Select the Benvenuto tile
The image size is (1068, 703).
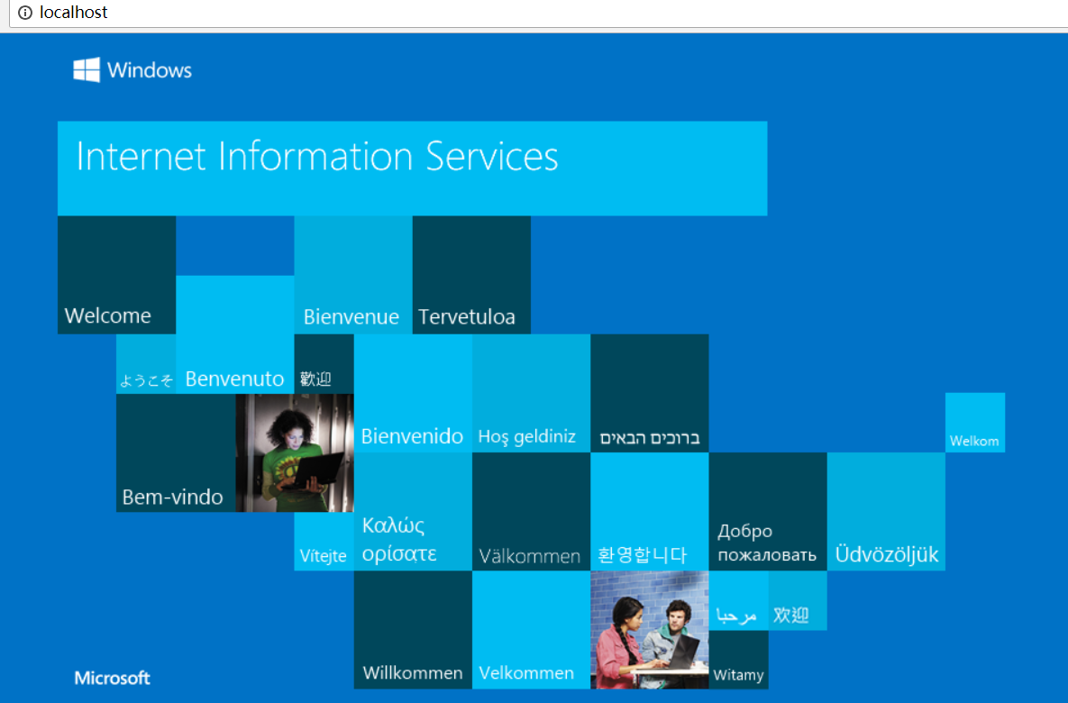235,334
